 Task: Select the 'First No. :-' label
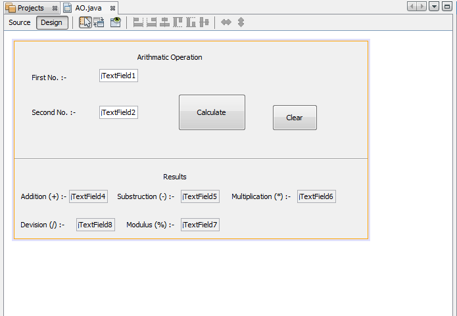pyautogui.click(x=49, y=78)
